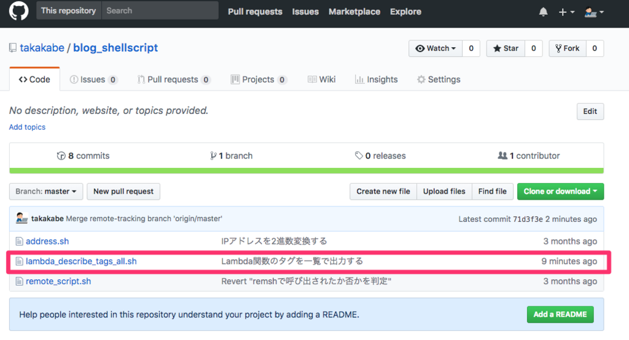Open the 0 releases link
Viewport: 629px width, 340px height.
(380, 156)
